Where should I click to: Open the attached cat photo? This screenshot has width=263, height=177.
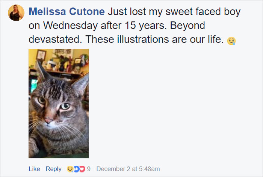59,103
